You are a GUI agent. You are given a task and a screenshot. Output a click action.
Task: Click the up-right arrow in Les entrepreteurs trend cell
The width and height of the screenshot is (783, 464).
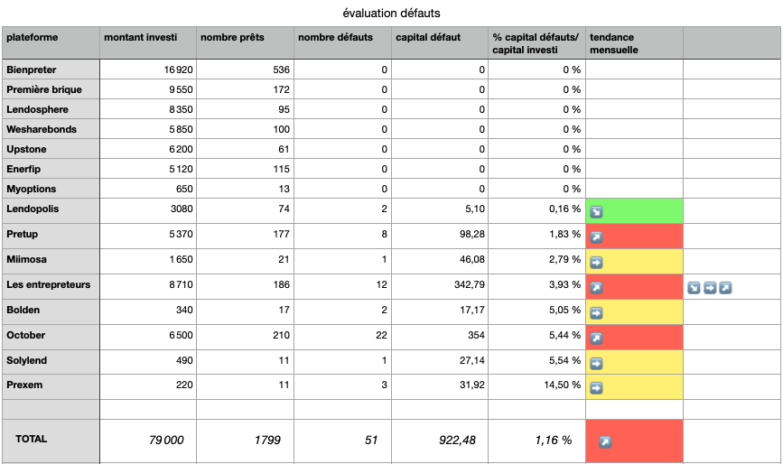point(596,288)
